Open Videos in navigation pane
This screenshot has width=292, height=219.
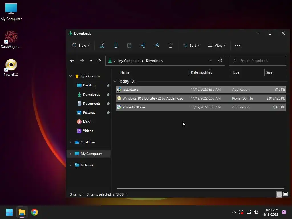[x=88, y=131]
